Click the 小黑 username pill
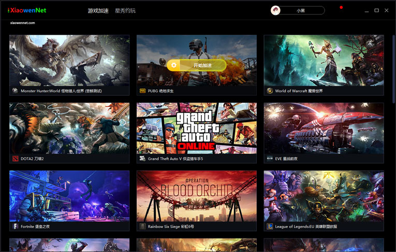The image size is (396, 252). pyautogui.click(x=301, y=10)
